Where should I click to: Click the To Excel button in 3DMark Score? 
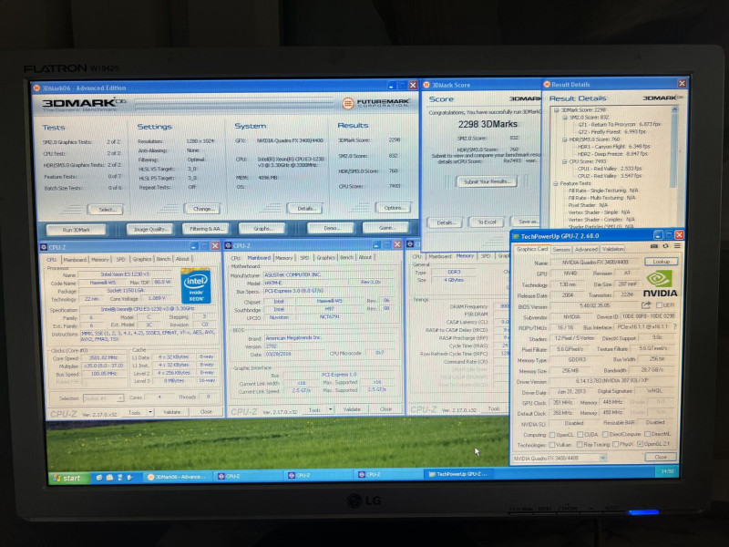tap(487, 222)
